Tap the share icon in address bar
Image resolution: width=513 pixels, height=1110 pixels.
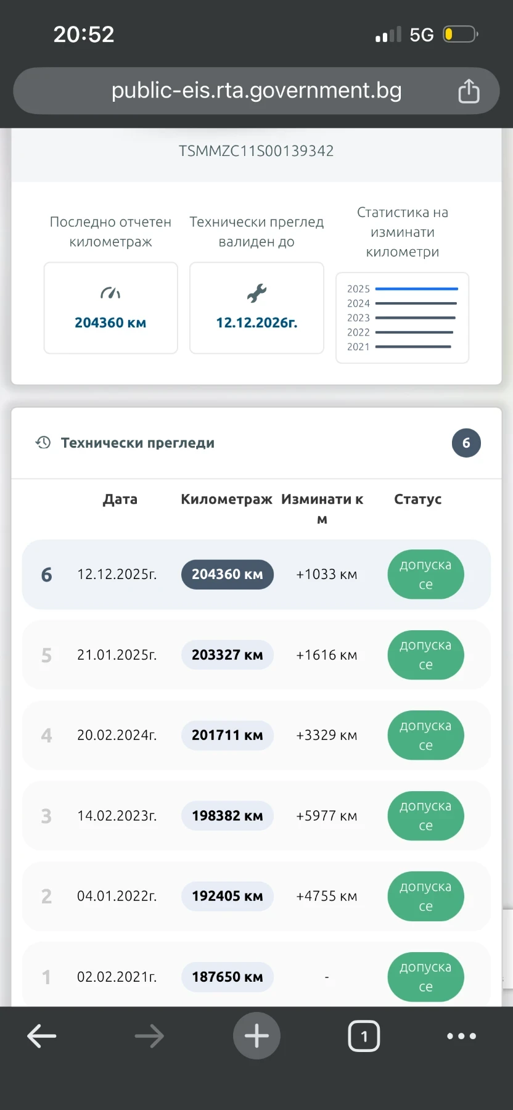pos(469,91)
